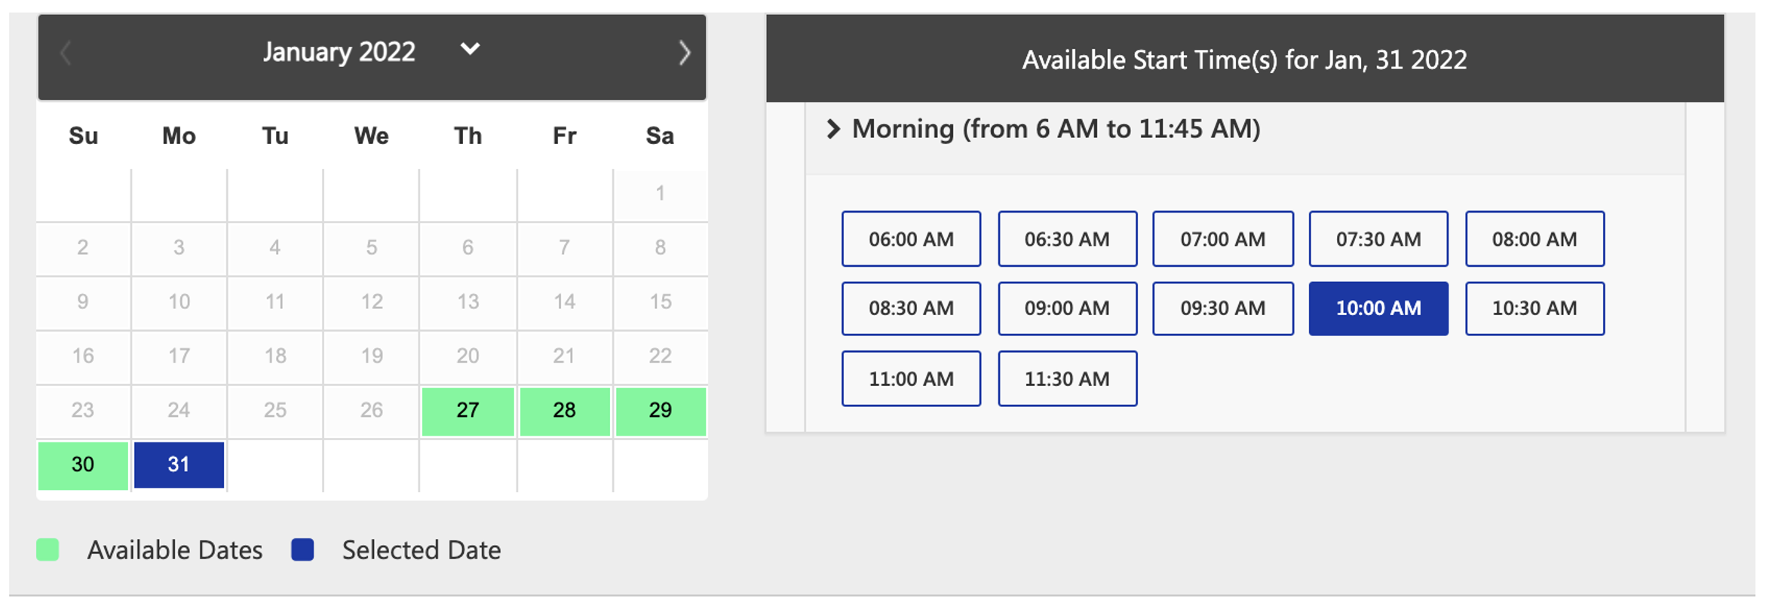The height and width of the screenshot is (603, 1766).
Task: Select the 06:00 AM start time
Action: click(x=911, y=239)
